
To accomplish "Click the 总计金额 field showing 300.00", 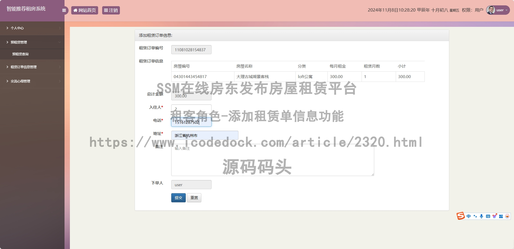I will pos(191,96).
